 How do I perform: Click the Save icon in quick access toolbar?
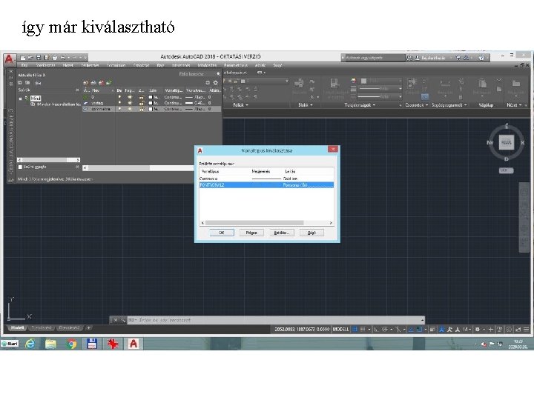click(x=39, y=58)
